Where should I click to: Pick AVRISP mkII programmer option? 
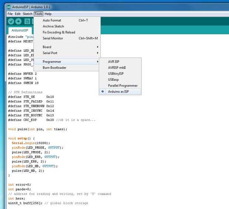[x=117, y=68]
